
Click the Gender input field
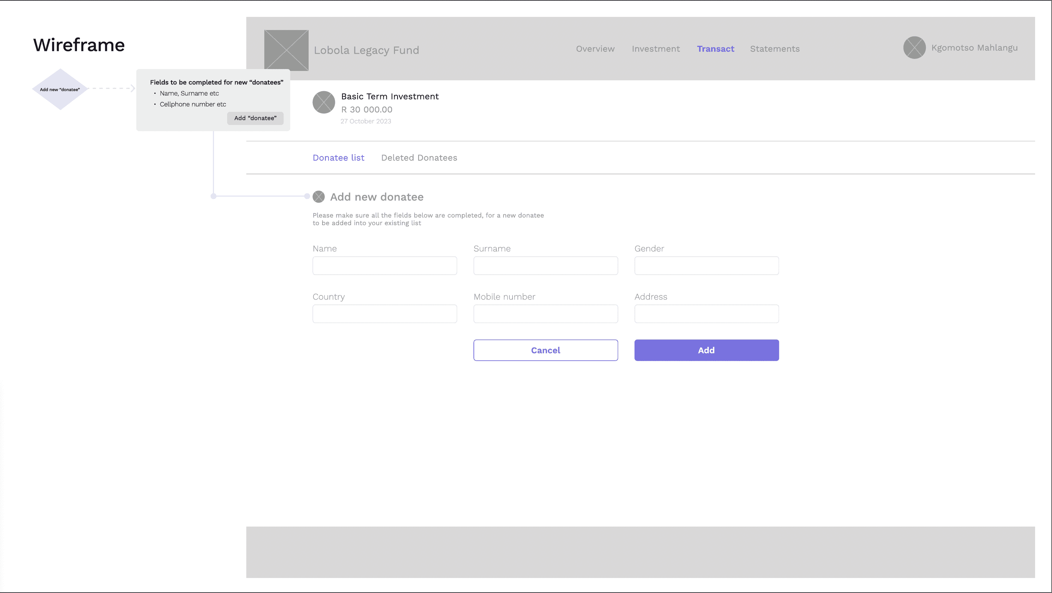pyautogui.click(x=706, y=266)
